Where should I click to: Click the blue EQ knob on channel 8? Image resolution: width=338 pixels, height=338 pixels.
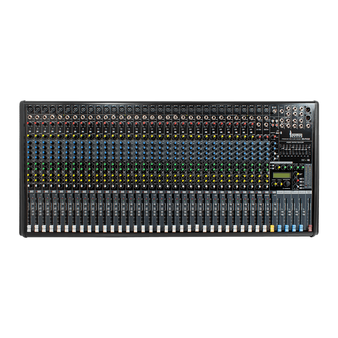(82, 142)
